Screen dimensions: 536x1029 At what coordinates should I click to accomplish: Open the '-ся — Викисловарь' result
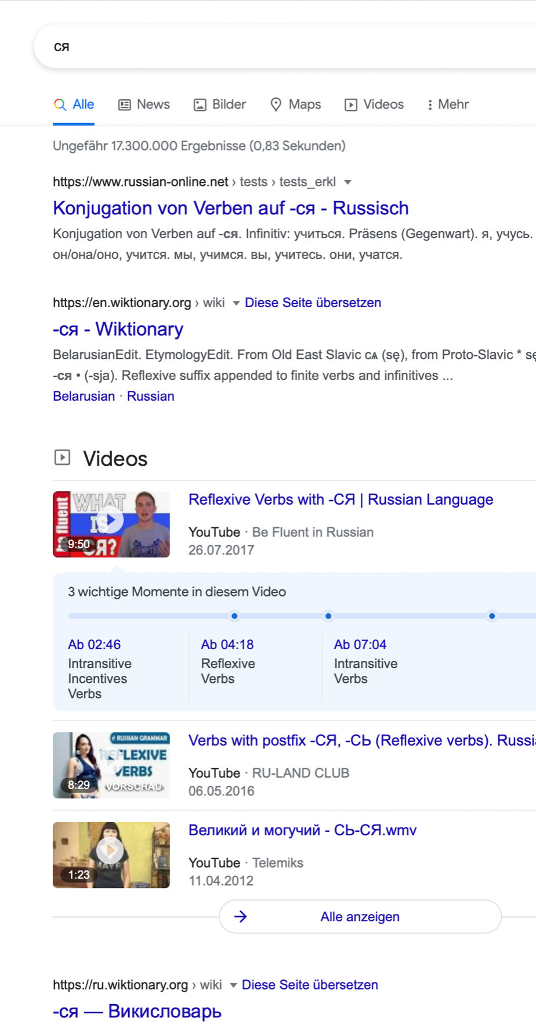[x=137, y=1011]
